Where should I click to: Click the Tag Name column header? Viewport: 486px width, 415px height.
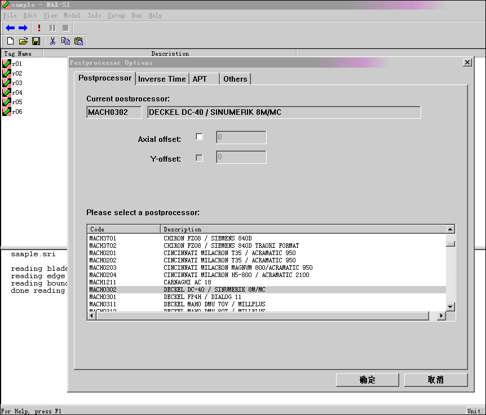pos(21,53)
